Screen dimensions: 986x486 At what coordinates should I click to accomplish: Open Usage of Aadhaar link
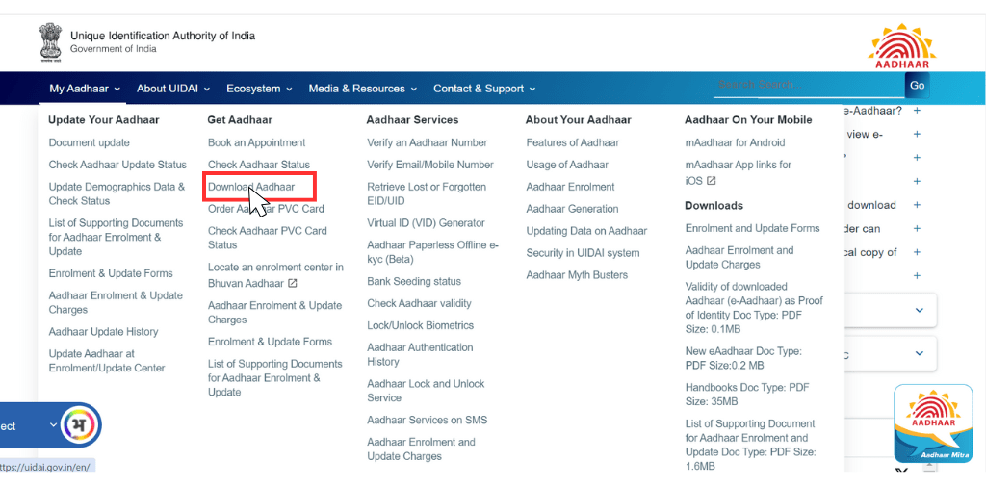[x=567, y=165]
